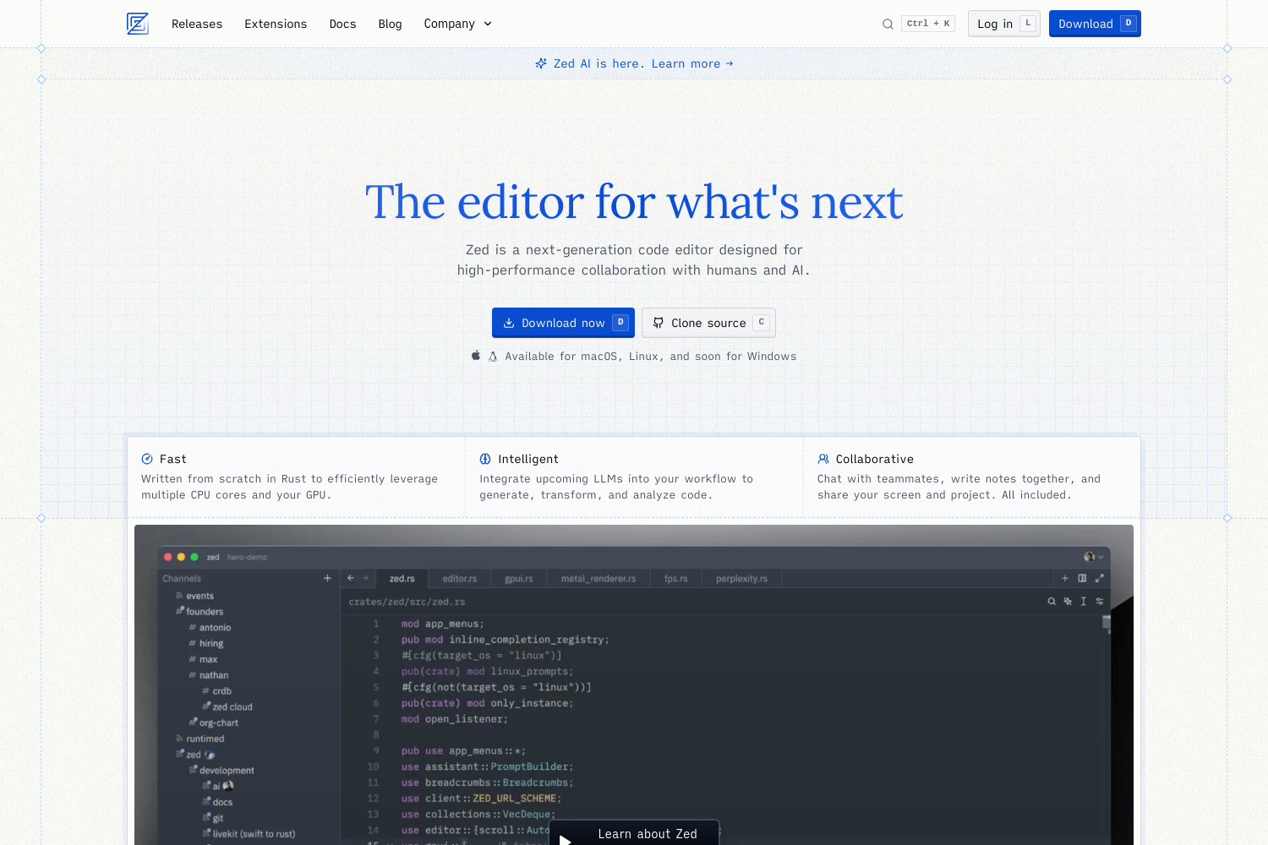Click the text cursor selection icon in the editor

(1084, 602)
